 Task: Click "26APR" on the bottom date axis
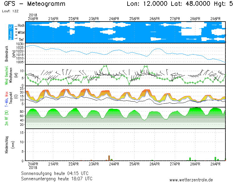coord(155,164)
